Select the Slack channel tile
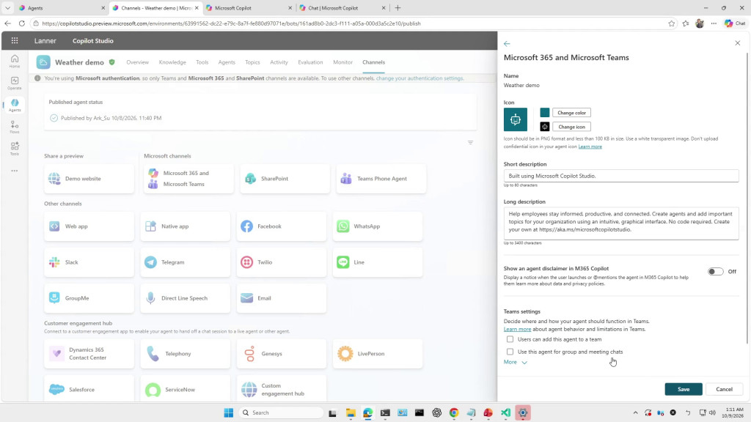 (x=89, y=262)
